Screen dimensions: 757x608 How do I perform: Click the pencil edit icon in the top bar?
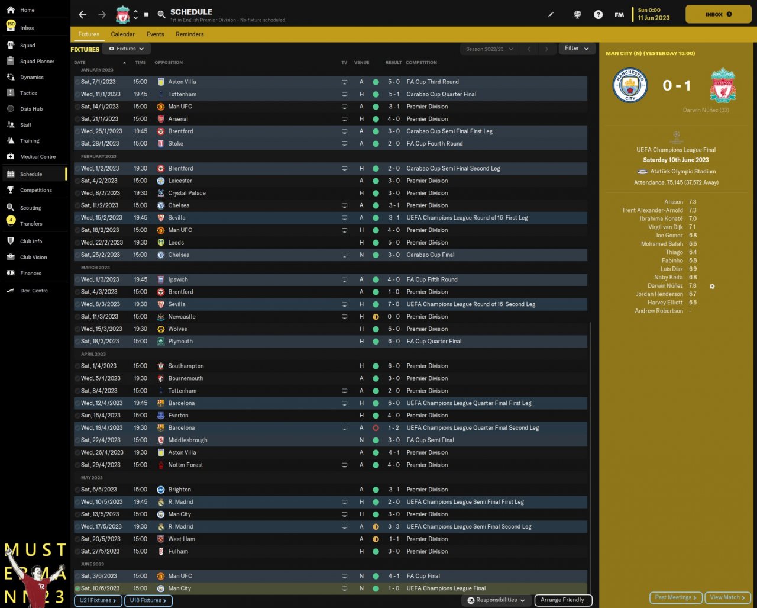tap(551, 14)
